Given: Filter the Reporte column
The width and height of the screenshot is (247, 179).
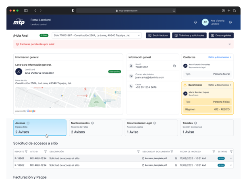Looking at the screenshot, I should pos(26,152).
